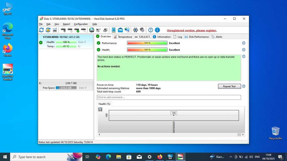This screenshot has height=161, width=287.
Task: Click the disk with wrench toolbar icon
Action: pyautogui.click(x=63, y=30)
